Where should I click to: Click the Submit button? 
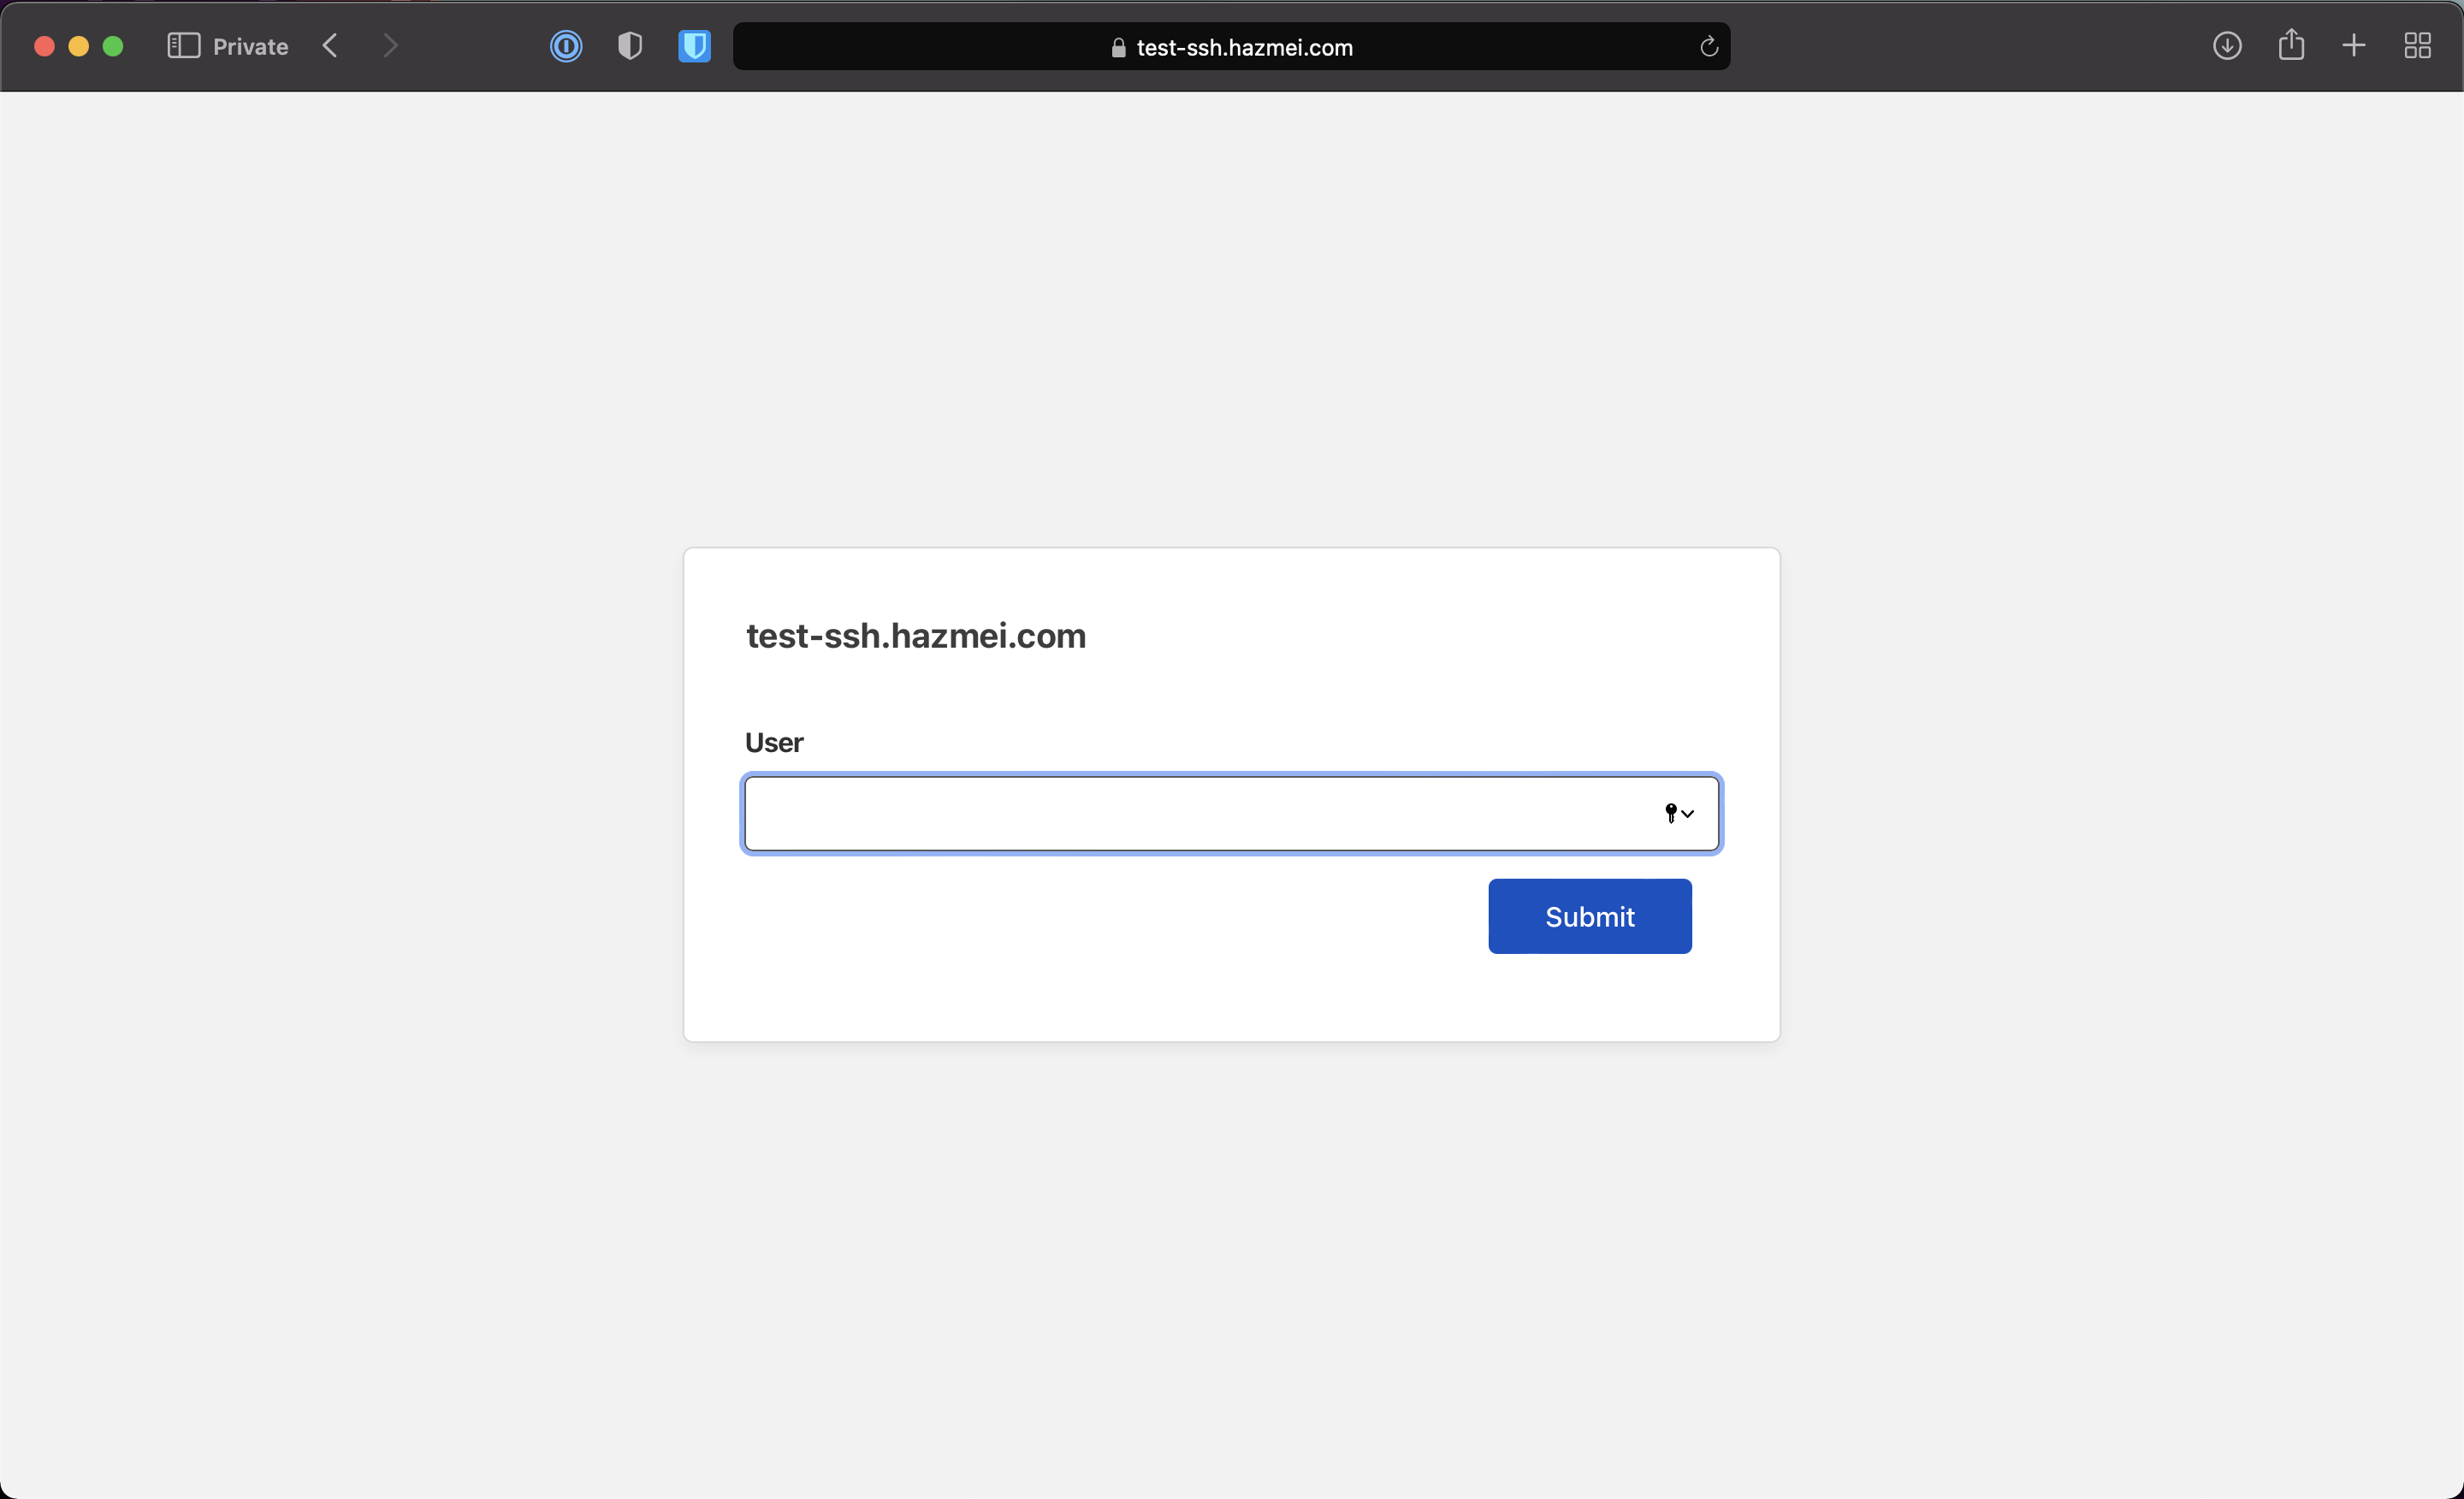click(1589, 916)
